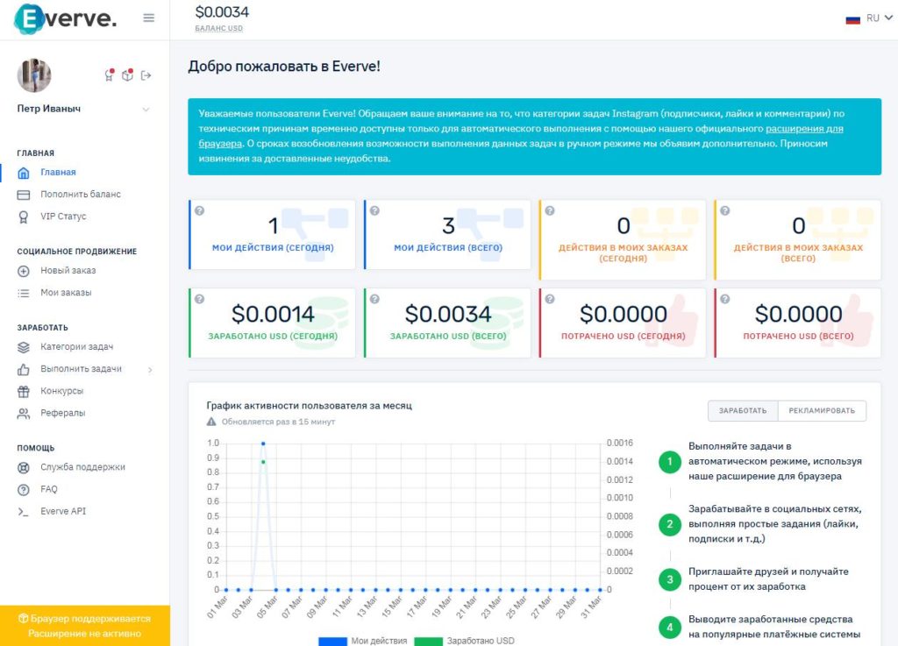Click the terminal prompt API icon
Viewport: 898px width, 646px height.
pyautogui.click(x=23, y=512)
